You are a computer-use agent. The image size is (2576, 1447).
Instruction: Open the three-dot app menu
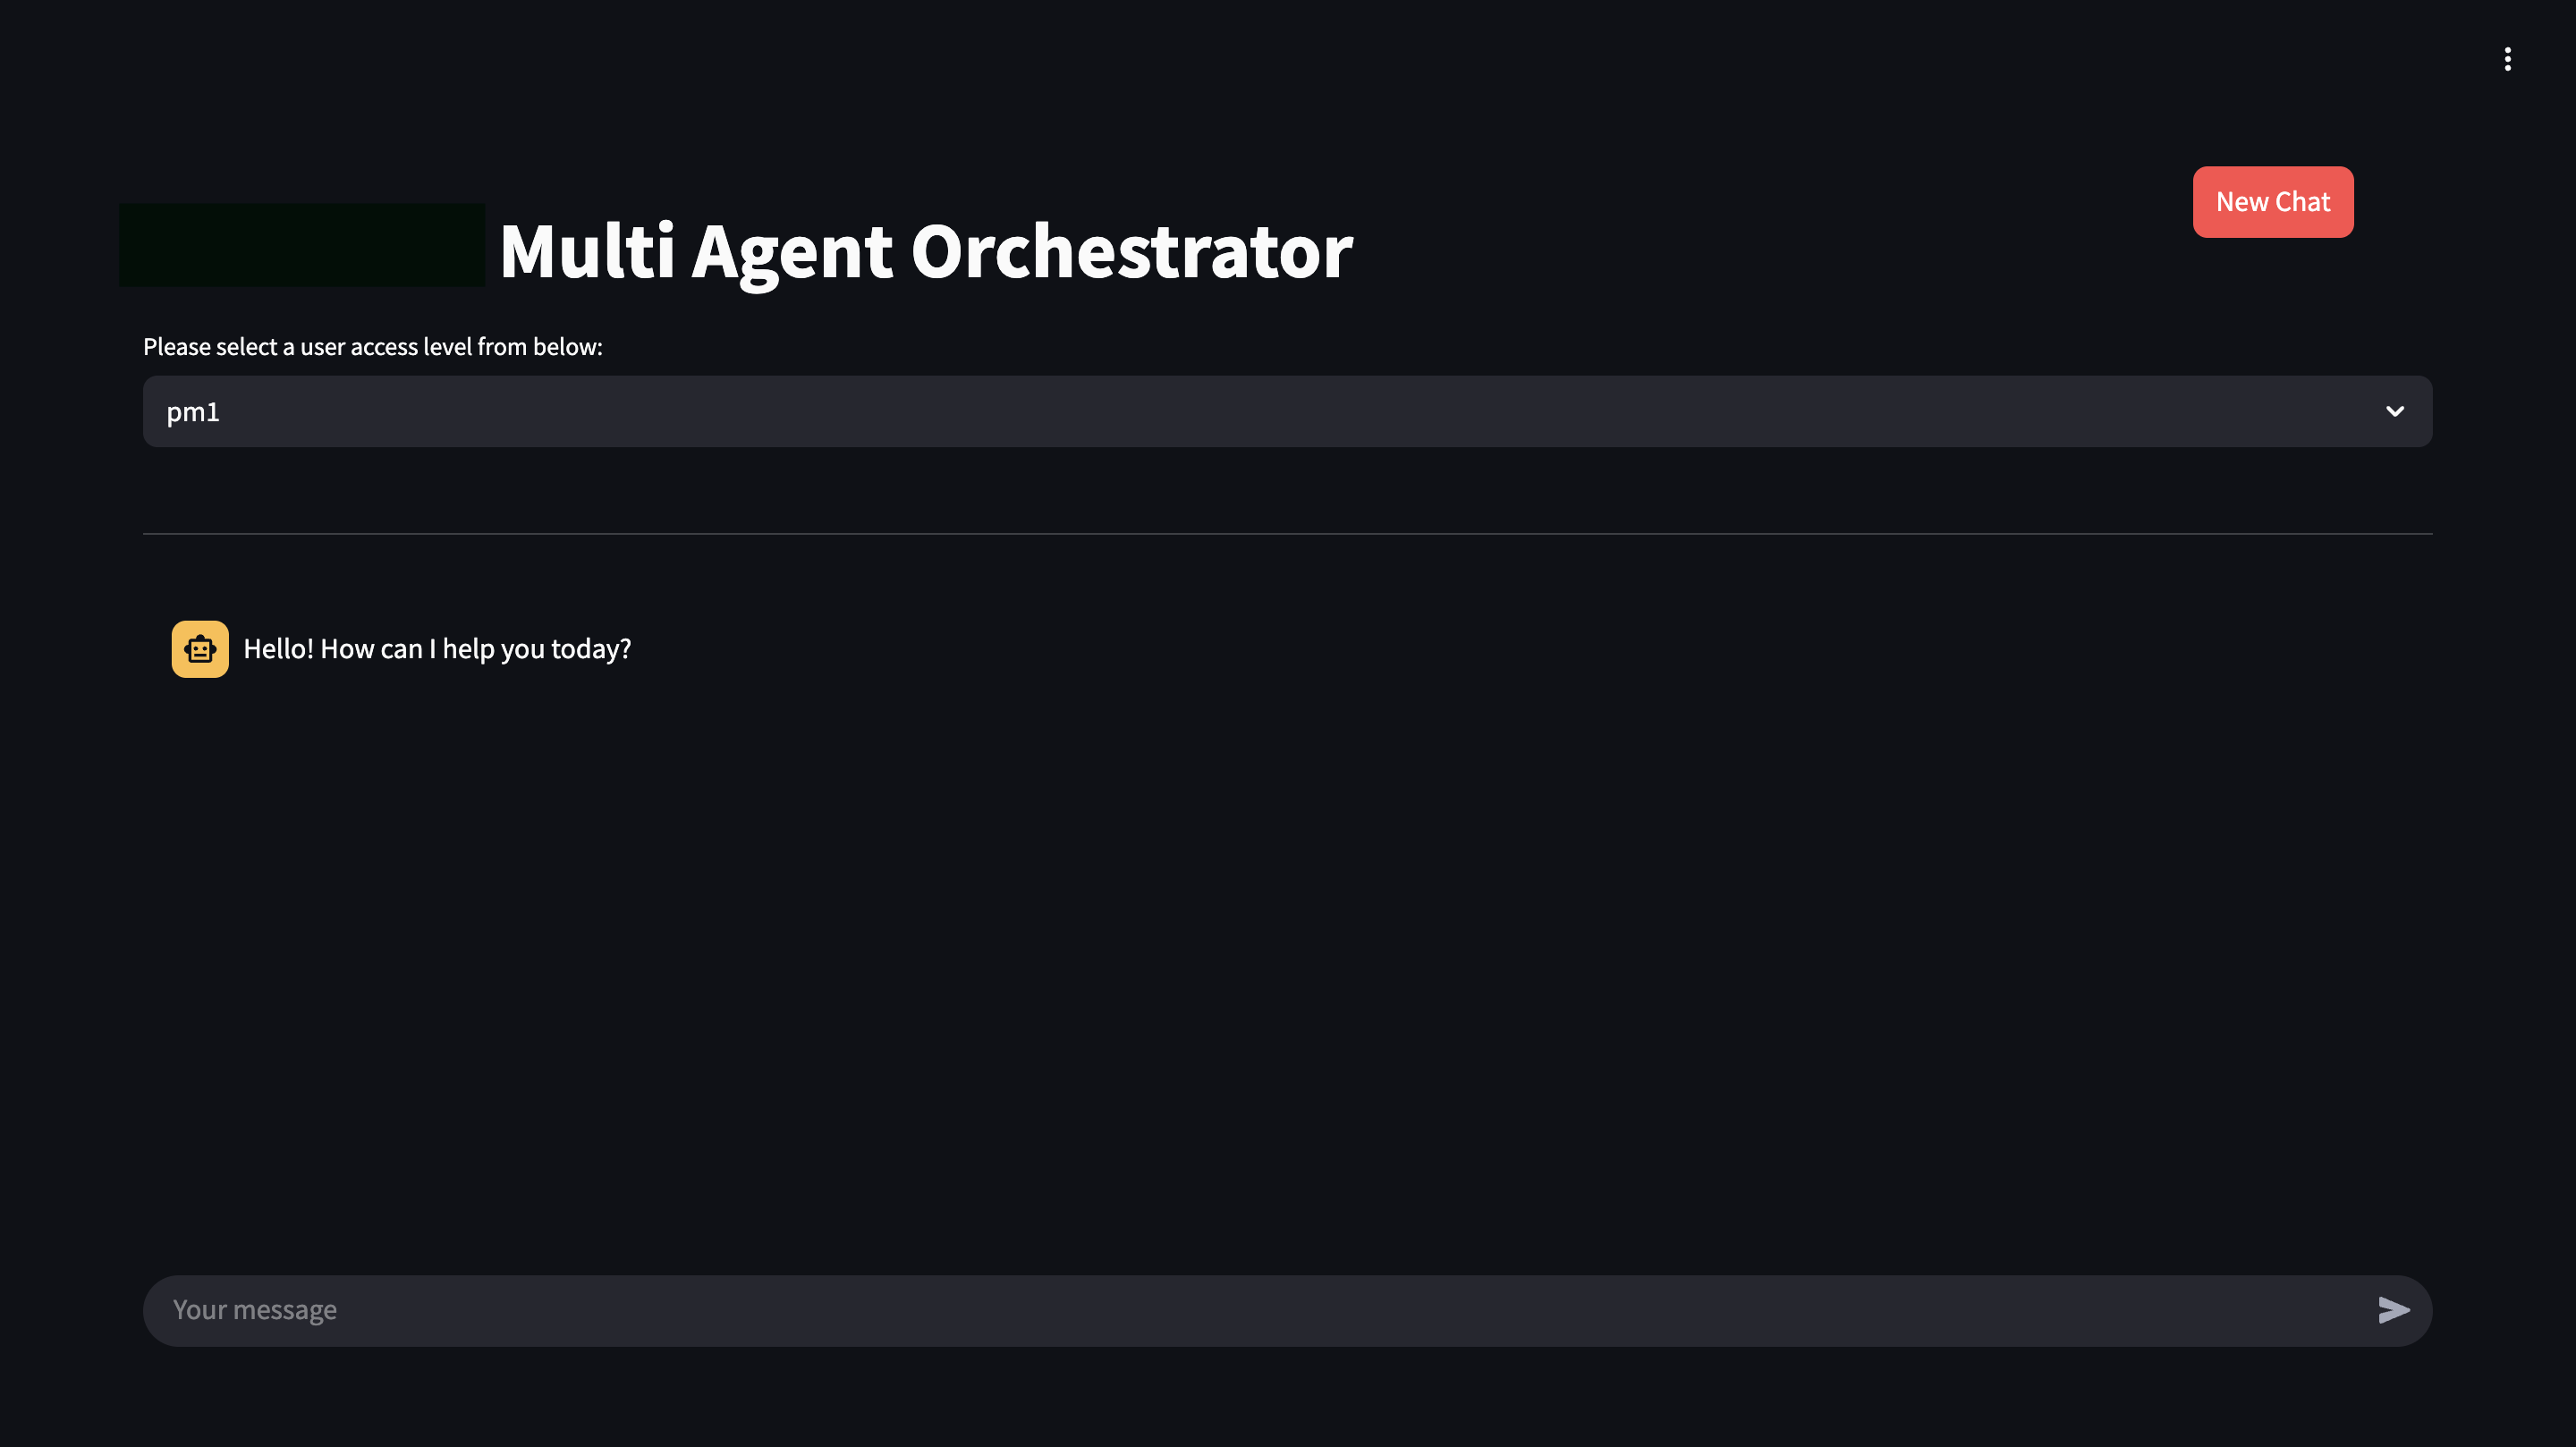(2507, 59)
